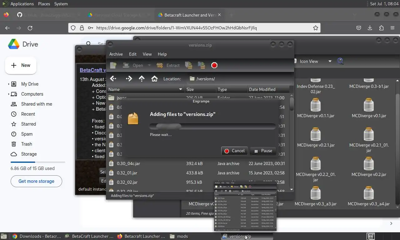Cancel the adding files operation

tap(234, 151)
